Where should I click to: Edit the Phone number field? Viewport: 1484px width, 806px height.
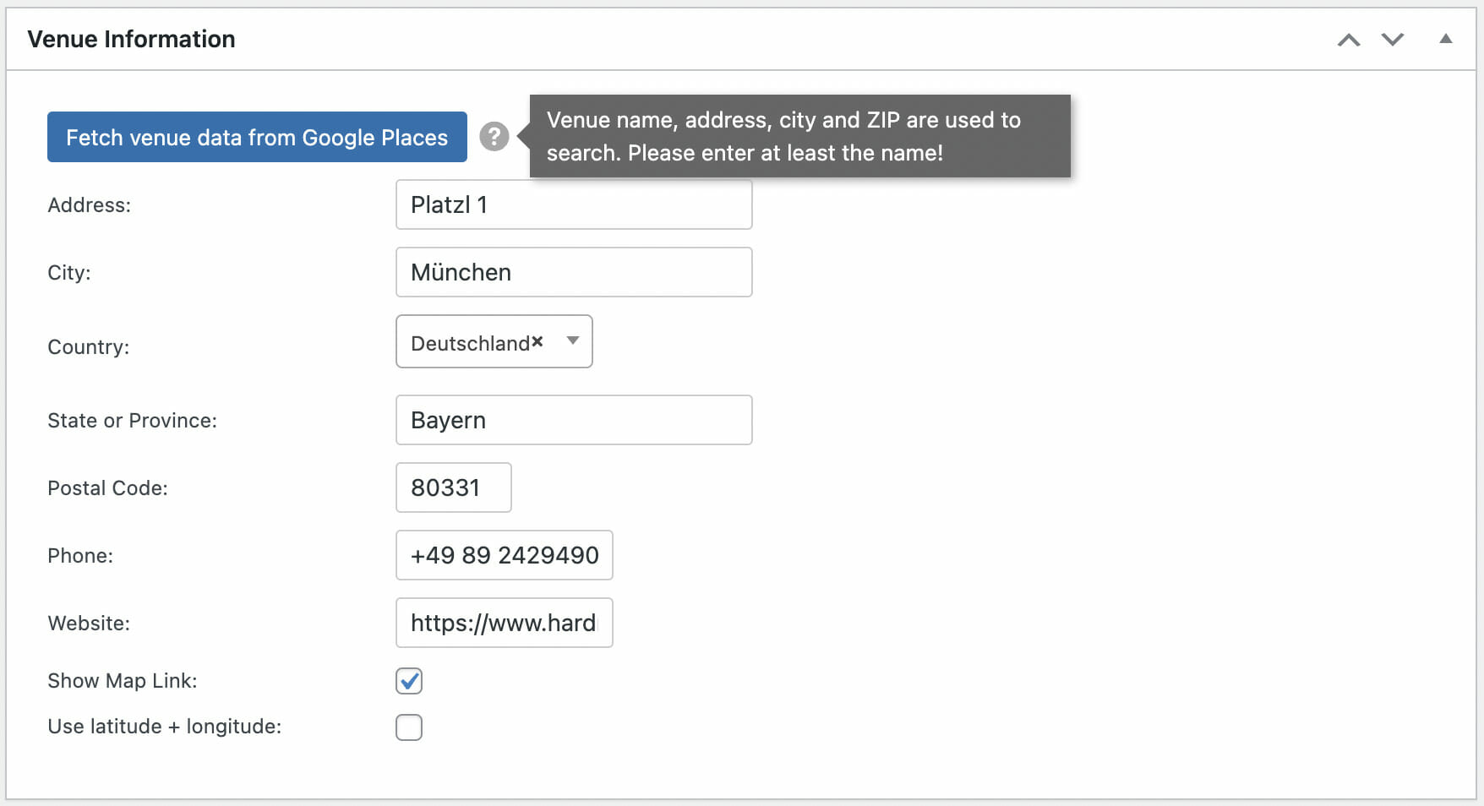[504, 555]
